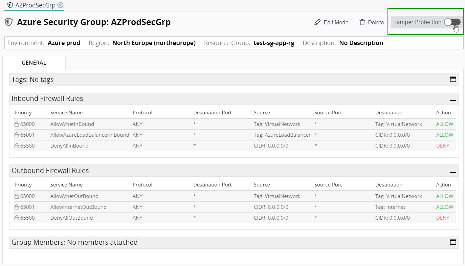Close the AZProdSecGrp tab with the x icon

point(60,5)
